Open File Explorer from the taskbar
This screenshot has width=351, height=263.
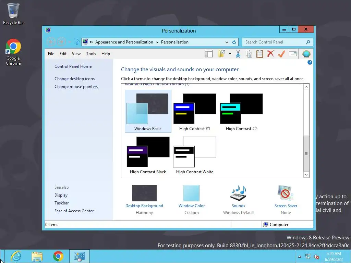pyautogui.click(x=37, y=256)
